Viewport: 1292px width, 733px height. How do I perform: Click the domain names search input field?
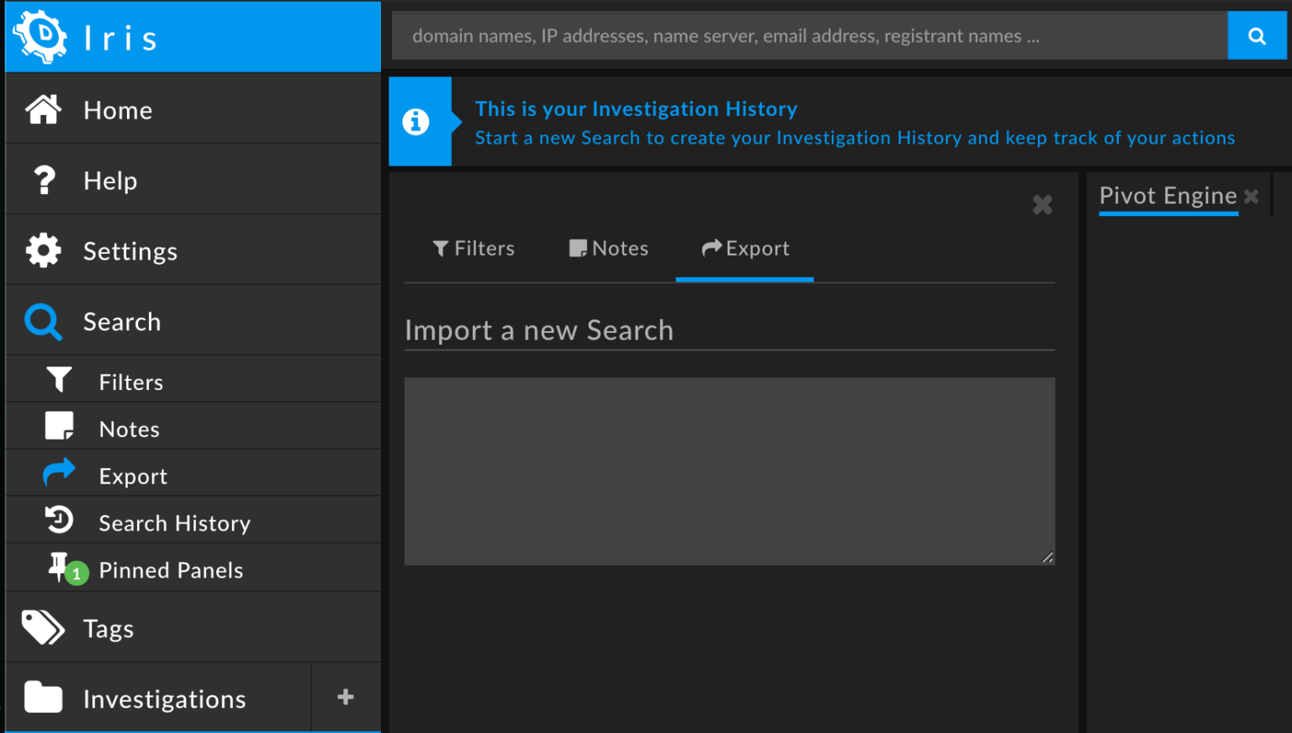tap(807, 35)
